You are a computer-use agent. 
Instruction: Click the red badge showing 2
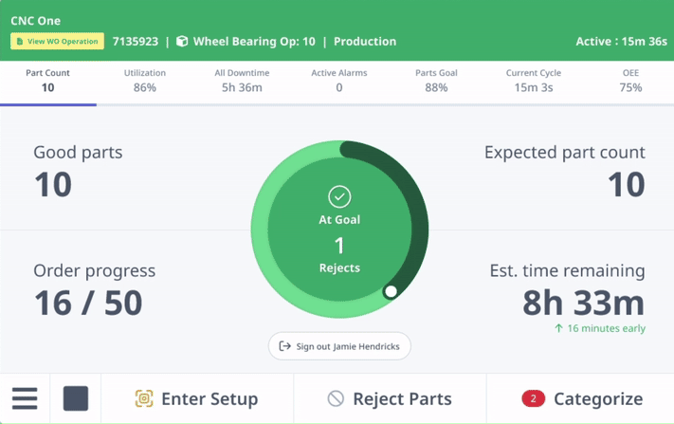coord(533,398)
